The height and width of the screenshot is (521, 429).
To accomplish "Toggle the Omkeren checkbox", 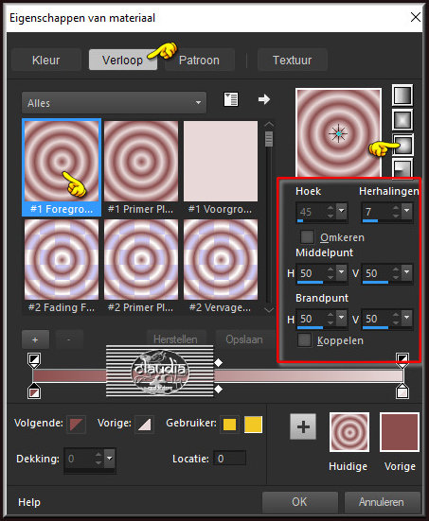I will (307, 237).
